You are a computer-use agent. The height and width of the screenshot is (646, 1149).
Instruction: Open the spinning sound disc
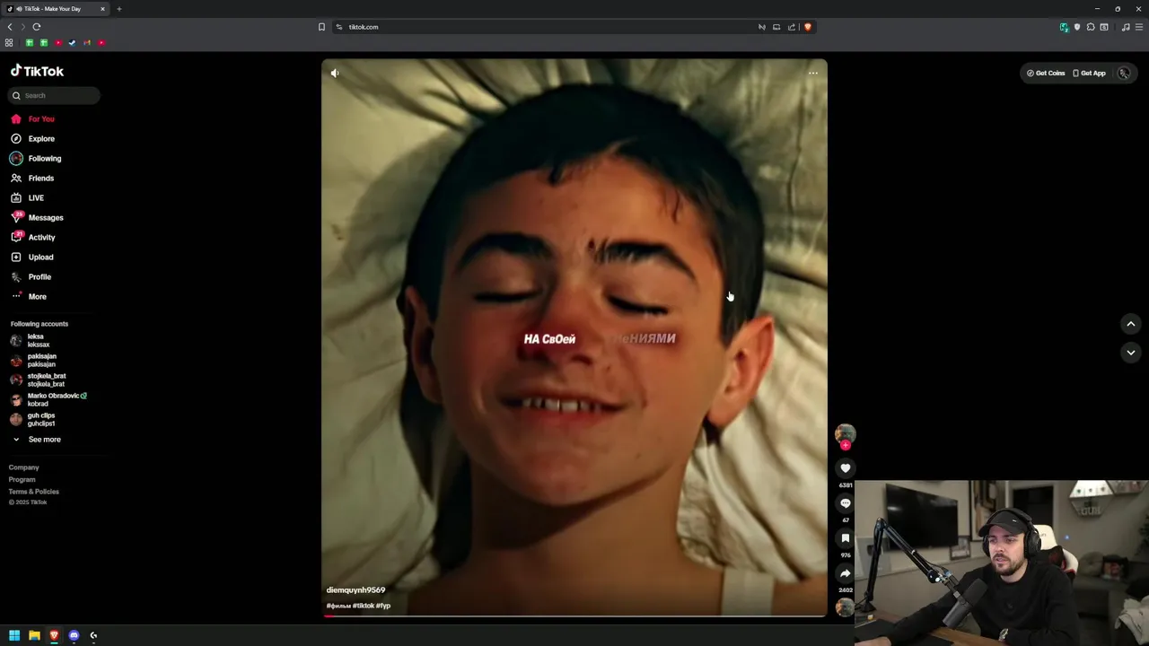coord(845,607)
